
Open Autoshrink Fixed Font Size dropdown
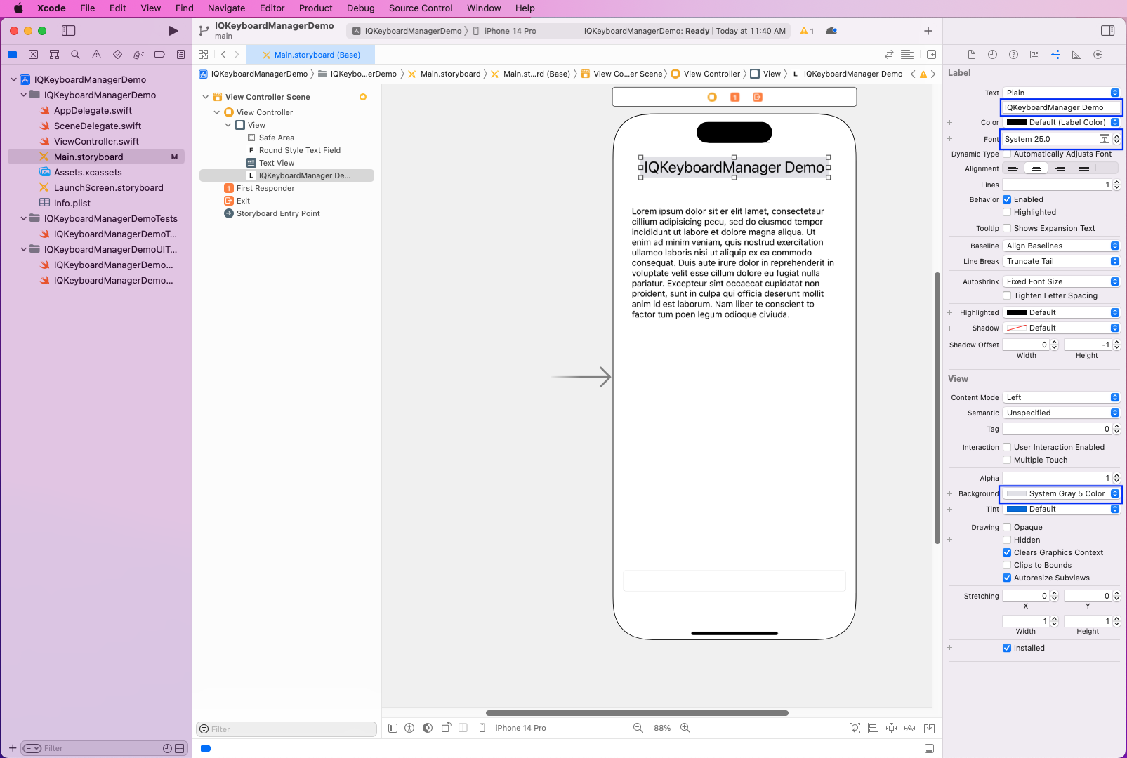point(1061,281)
